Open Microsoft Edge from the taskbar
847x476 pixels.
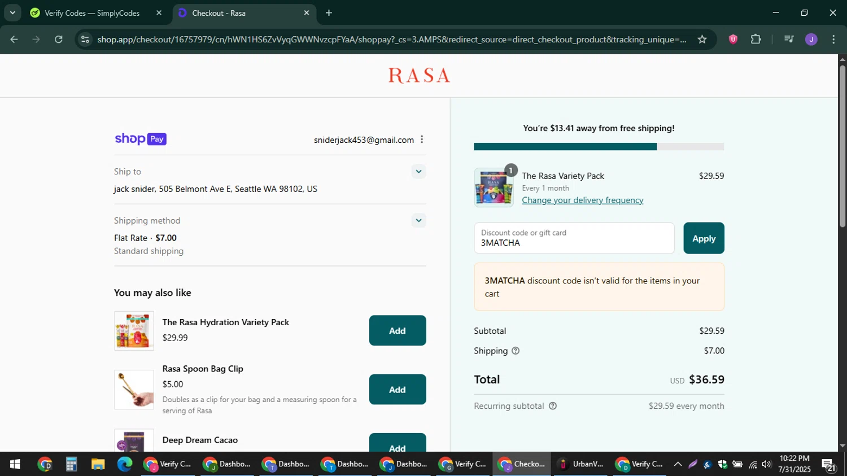[x=125, y=464]
